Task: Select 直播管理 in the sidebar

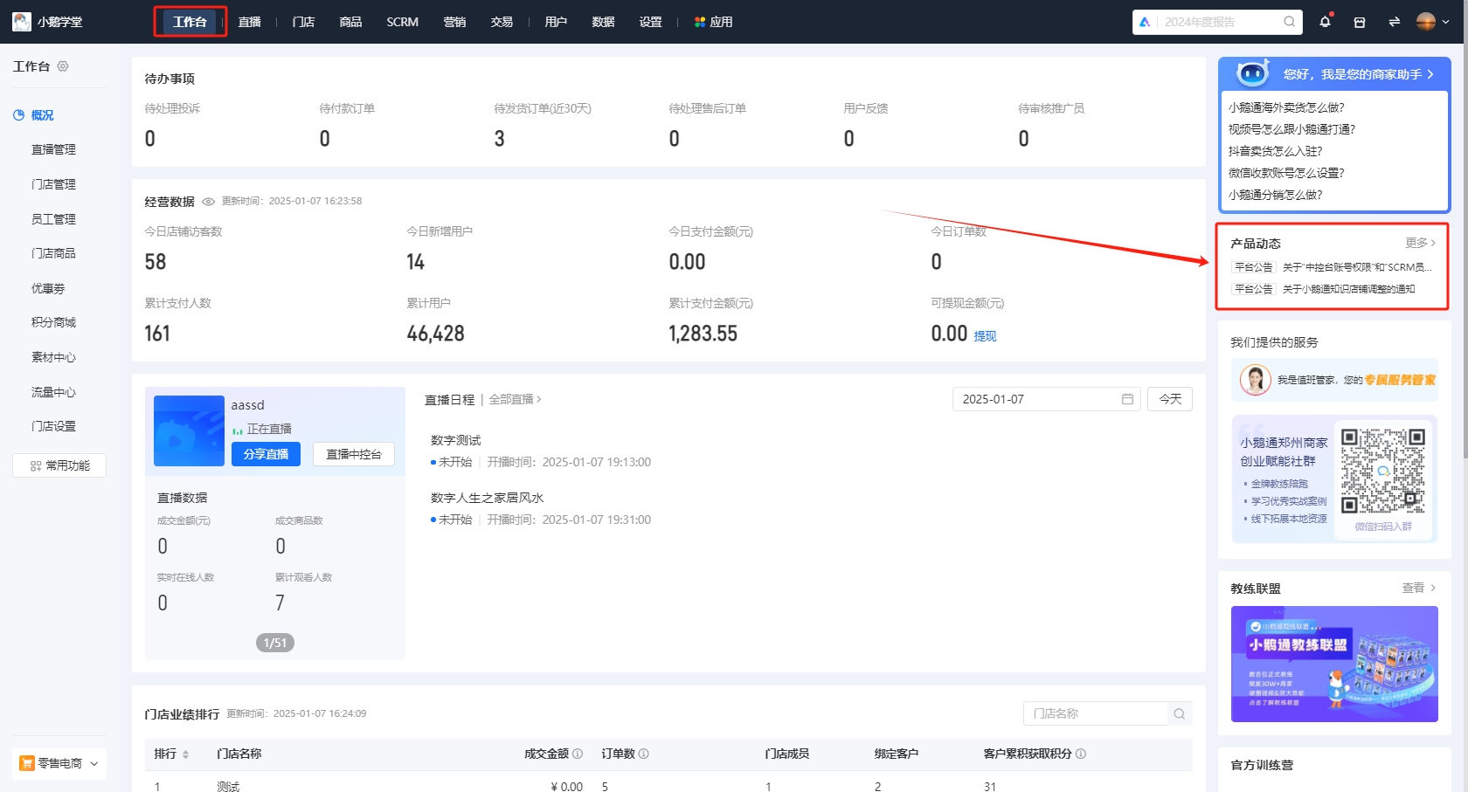Action: point(53,149)
